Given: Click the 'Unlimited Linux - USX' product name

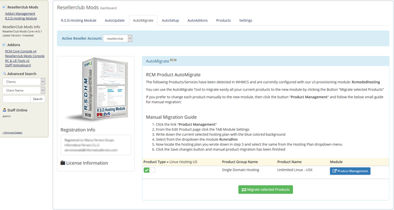Looking at the screenshot, I should click(x=295, y=170).
